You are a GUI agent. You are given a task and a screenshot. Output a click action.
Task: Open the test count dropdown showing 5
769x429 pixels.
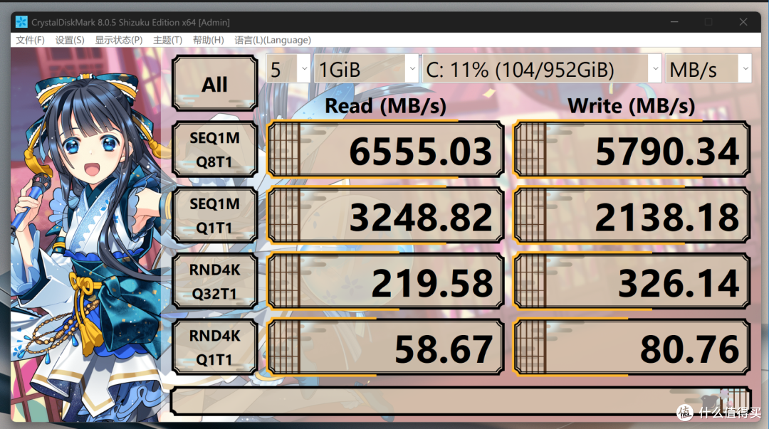point(288,69)
